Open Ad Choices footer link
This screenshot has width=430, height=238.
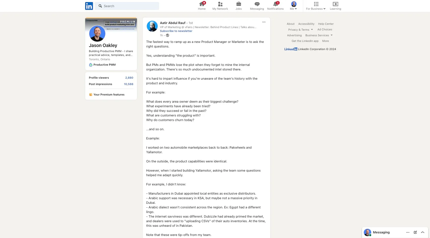point(325,30)
